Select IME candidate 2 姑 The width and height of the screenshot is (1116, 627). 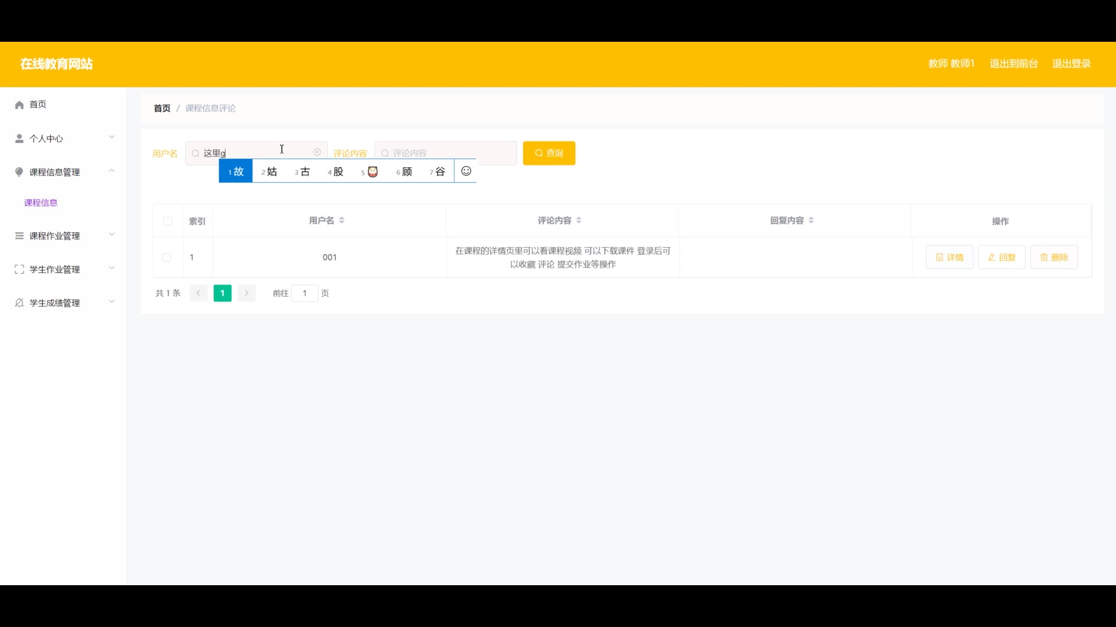(269, 172)
